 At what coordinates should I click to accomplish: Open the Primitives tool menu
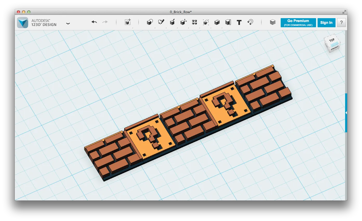150,22
